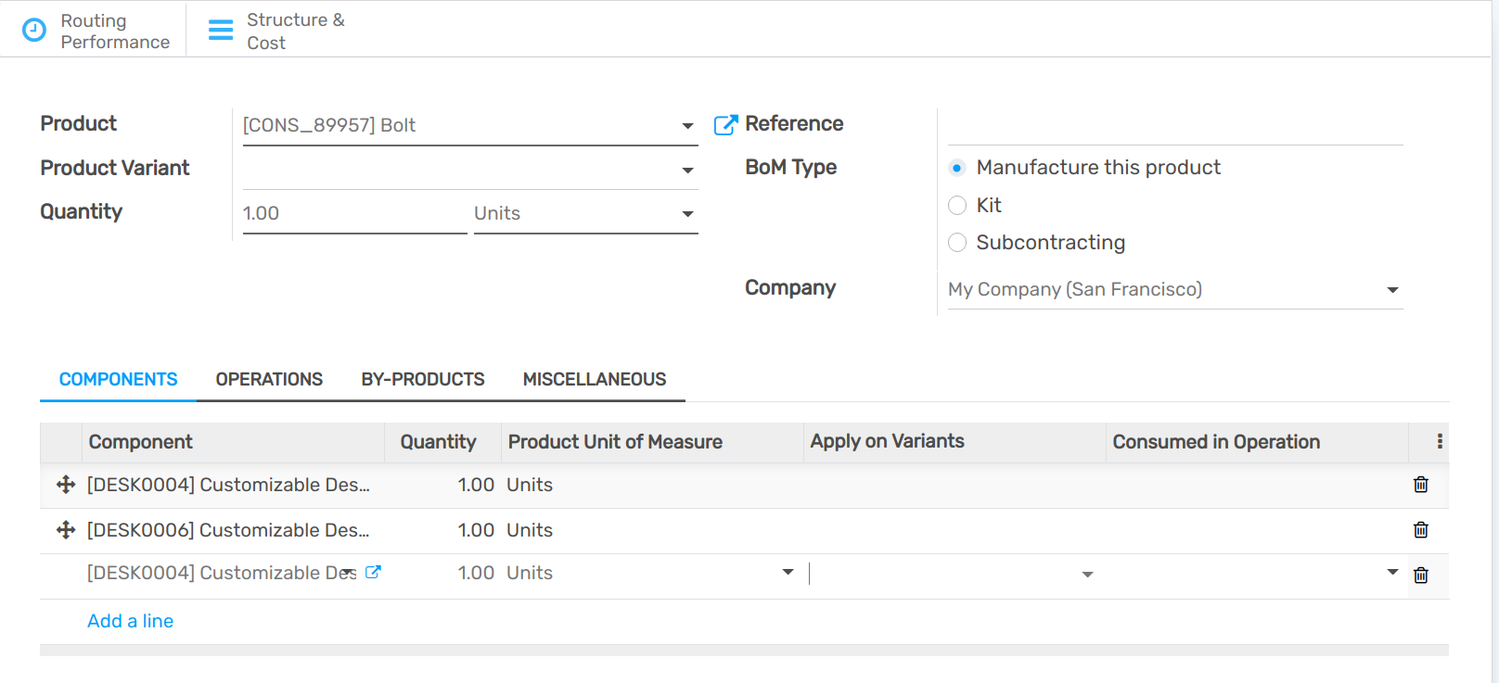The width and height of the screenshot is (1499, 683).
Task: Select the Kit BoM type
Action: pos(957,206)
